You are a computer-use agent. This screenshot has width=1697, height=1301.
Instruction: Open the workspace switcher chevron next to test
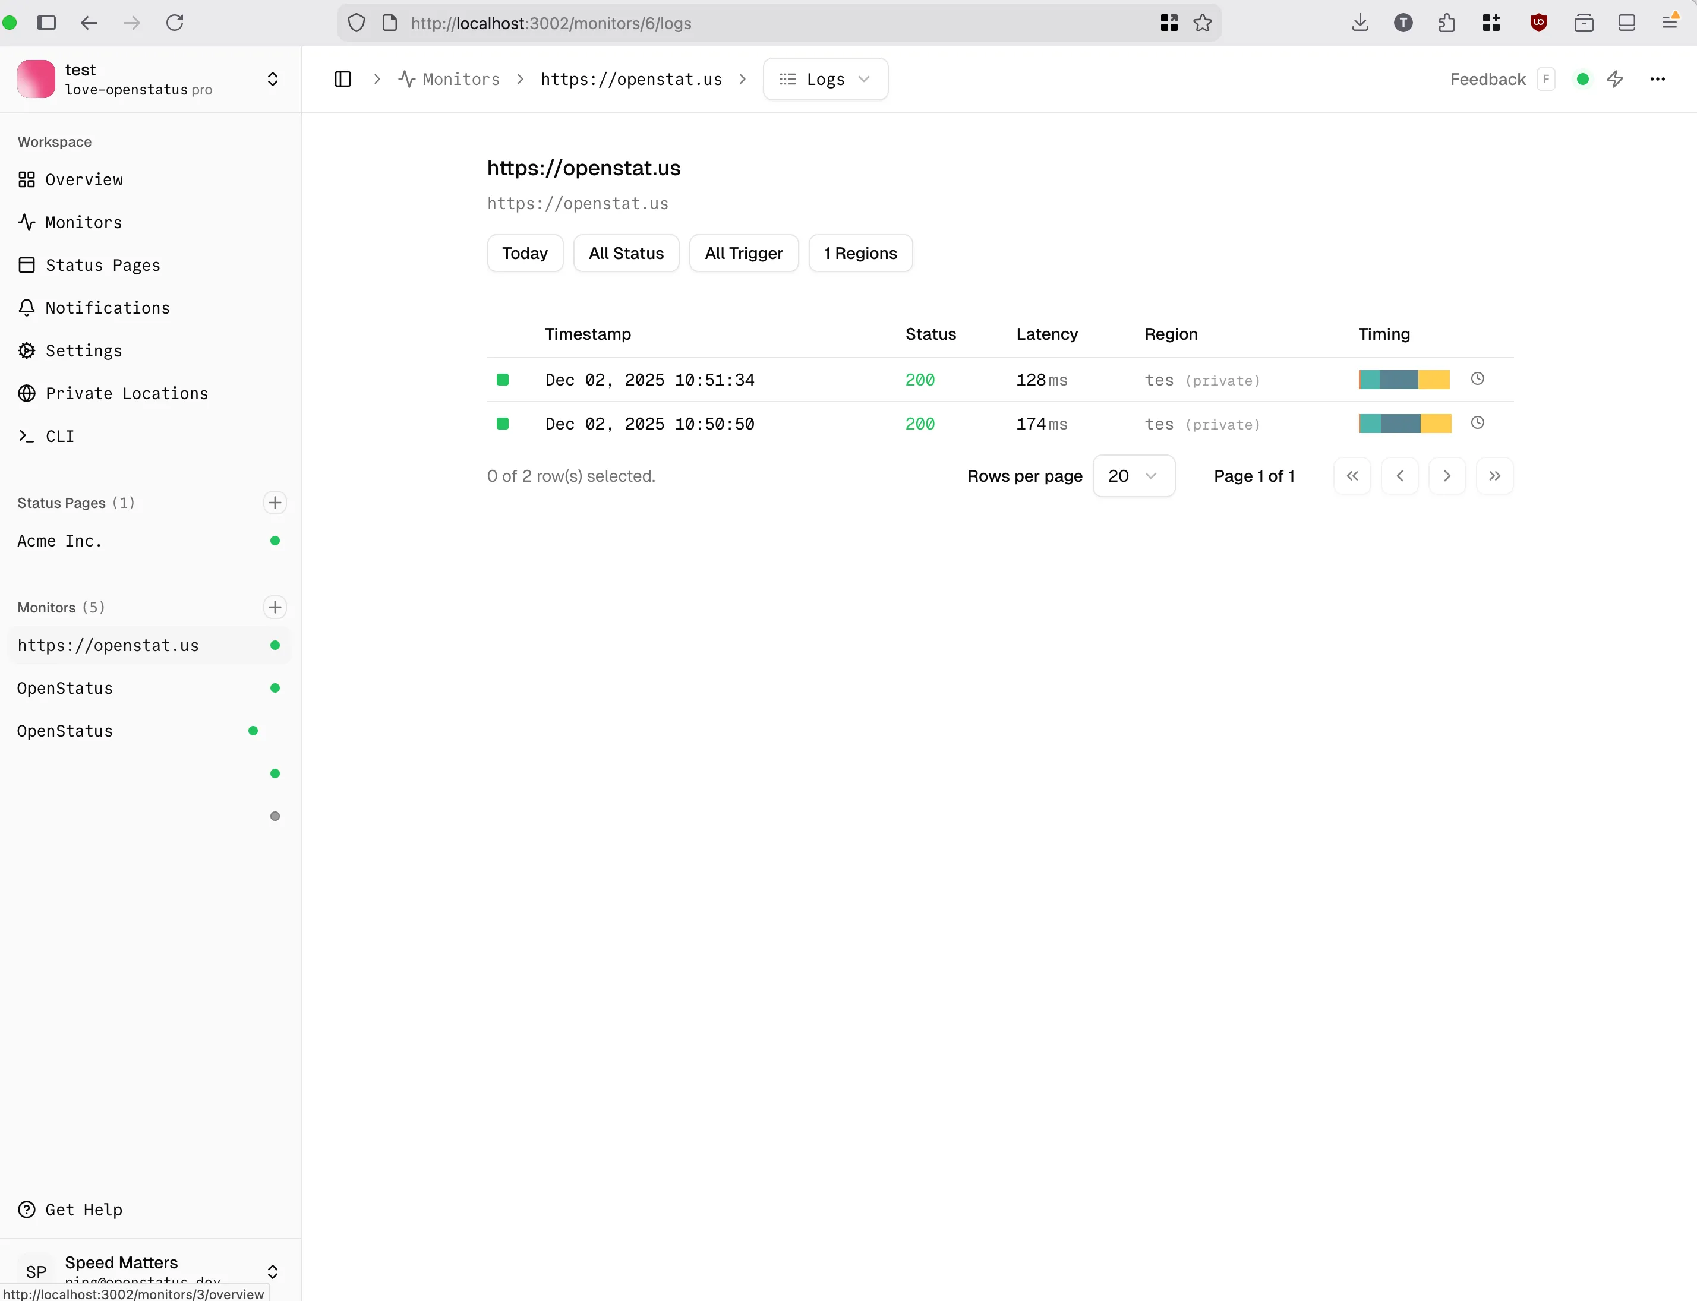point(273,78)
